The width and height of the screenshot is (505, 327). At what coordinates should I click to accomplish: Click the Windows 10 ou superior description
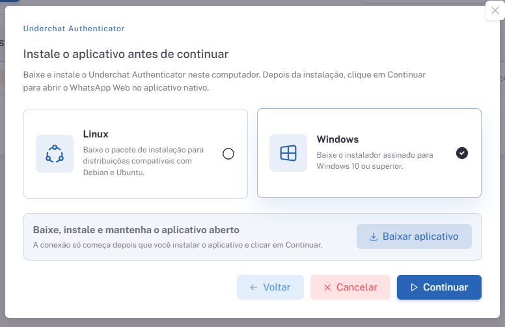coord(375,160)
